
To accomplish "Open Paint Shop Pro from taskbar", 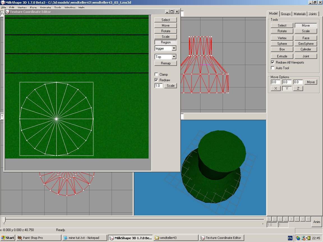I will [39, 238].
